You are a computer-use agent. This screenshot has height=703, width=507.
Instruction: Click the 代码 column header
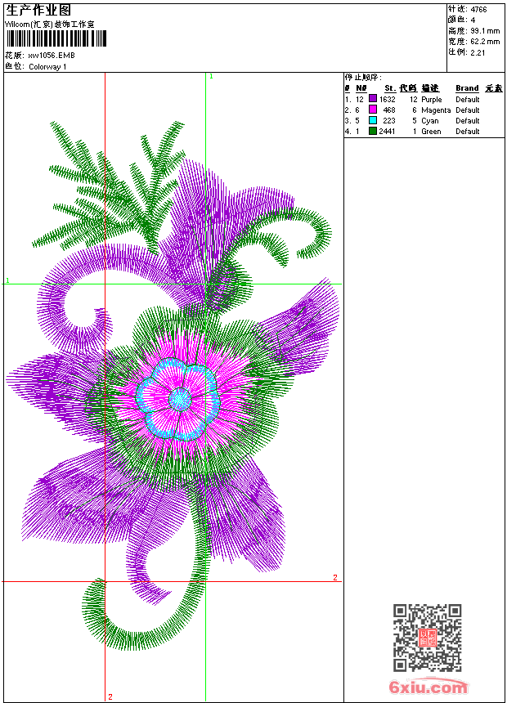(408, 88)
